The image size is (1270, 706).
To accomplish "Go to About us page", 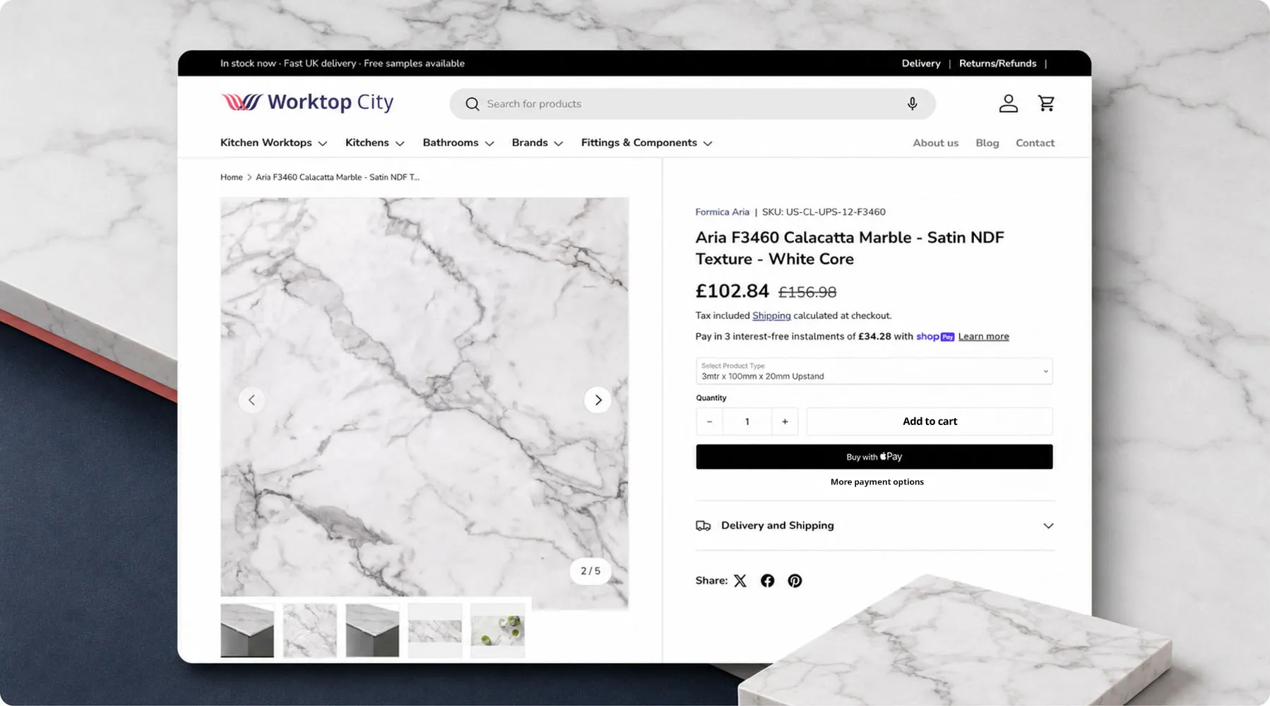I will click(x=936, y=143).
